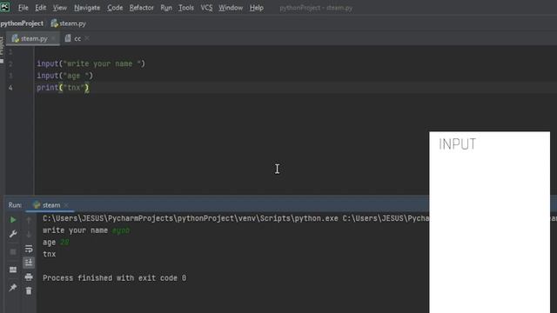Viewport: 557px width, 313px height.
Task: Click code line input("age ")
Action: 64,76
